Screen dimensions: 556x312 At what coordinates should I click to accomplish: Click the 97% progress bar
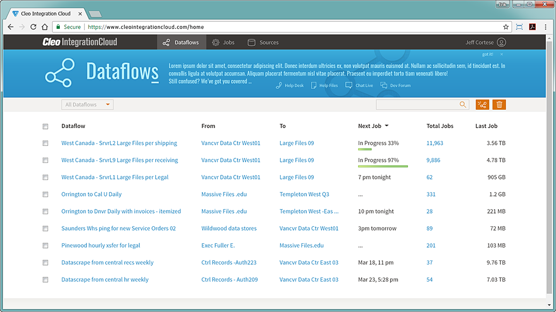pyautogui.click(x=383, y=166)
